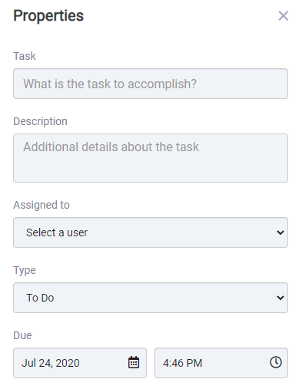Click the Description field label

(x=40, y=121)
